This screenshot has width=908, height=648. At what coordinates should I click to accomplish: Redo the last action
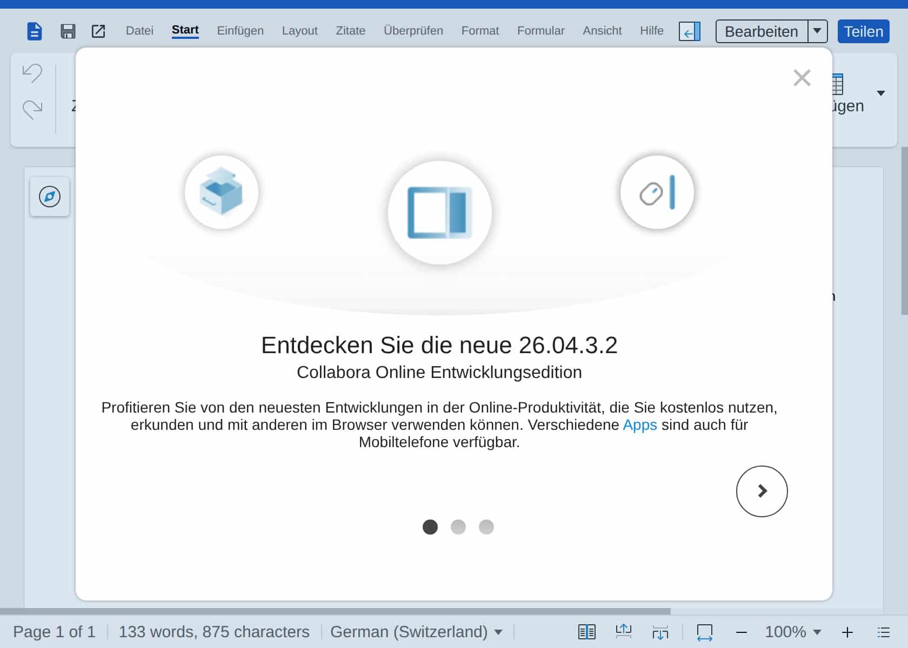pyautogui.click(x=32, y=110)
